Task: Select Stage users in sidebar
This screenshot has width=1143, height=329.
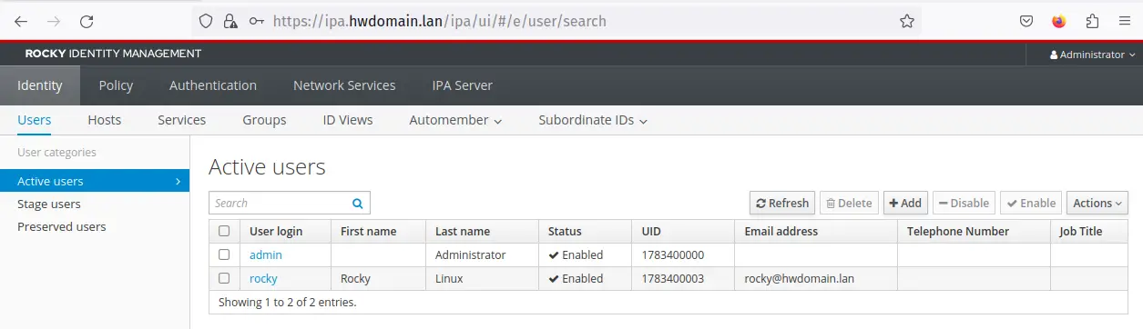Action: 49,204
